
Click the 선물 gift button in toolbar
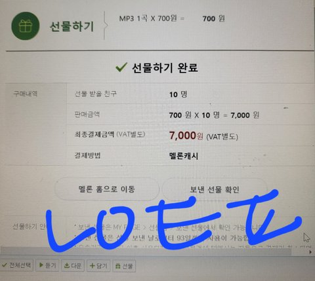(124, 266)
